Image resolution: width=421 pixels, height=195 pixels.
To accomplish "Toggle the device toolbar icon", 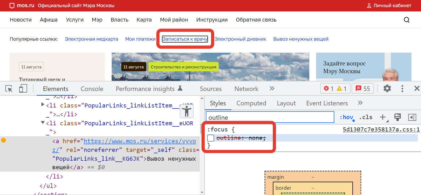I will 23,89.
